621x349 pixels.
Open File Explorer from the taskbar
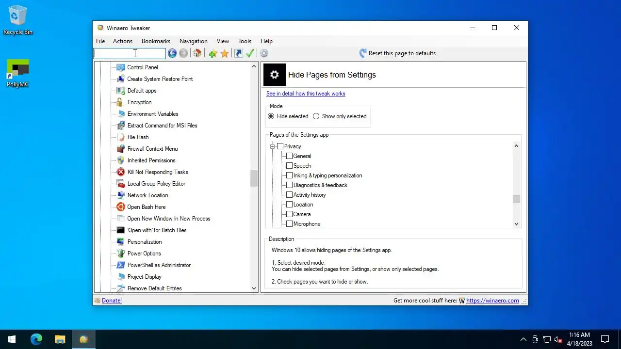tap(60, 339)
